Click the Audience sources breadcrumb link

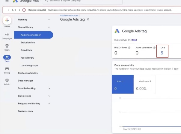click(x=69, y=15)
